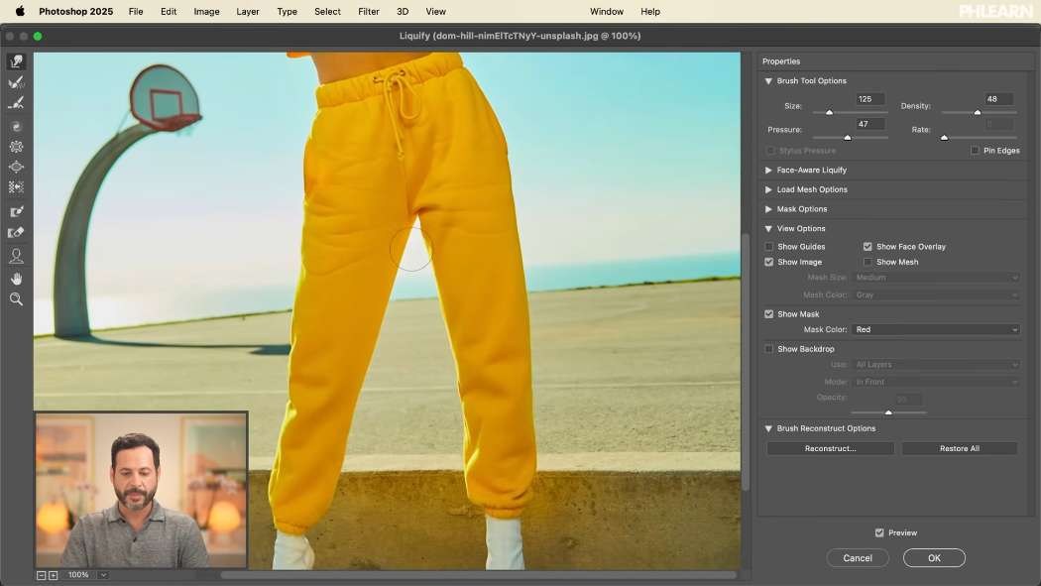Select the Twirl Clockwise tool

pyautogui.click(x=16, y=126)
